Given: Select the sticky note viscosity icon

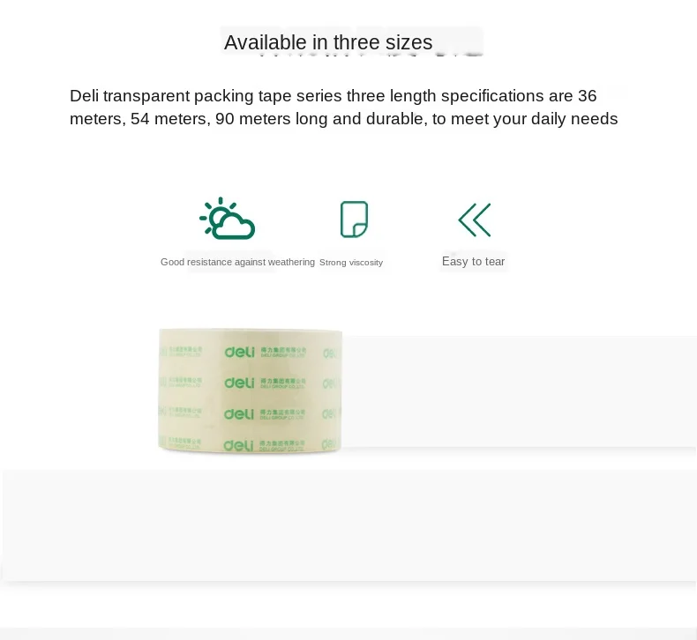Looking at the screenshot, I should point(354,220).
